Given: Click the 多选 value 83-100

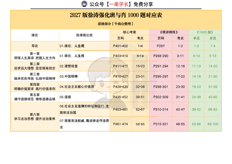Looking at the screenshot, I should [x=213, y=124].
